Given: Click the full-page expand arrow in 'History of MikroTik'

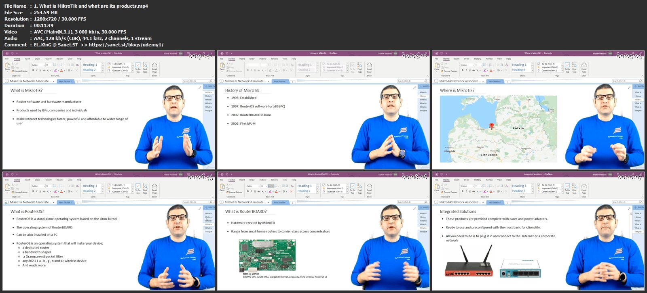Looking at the screenshot, I should click(414, 88).
